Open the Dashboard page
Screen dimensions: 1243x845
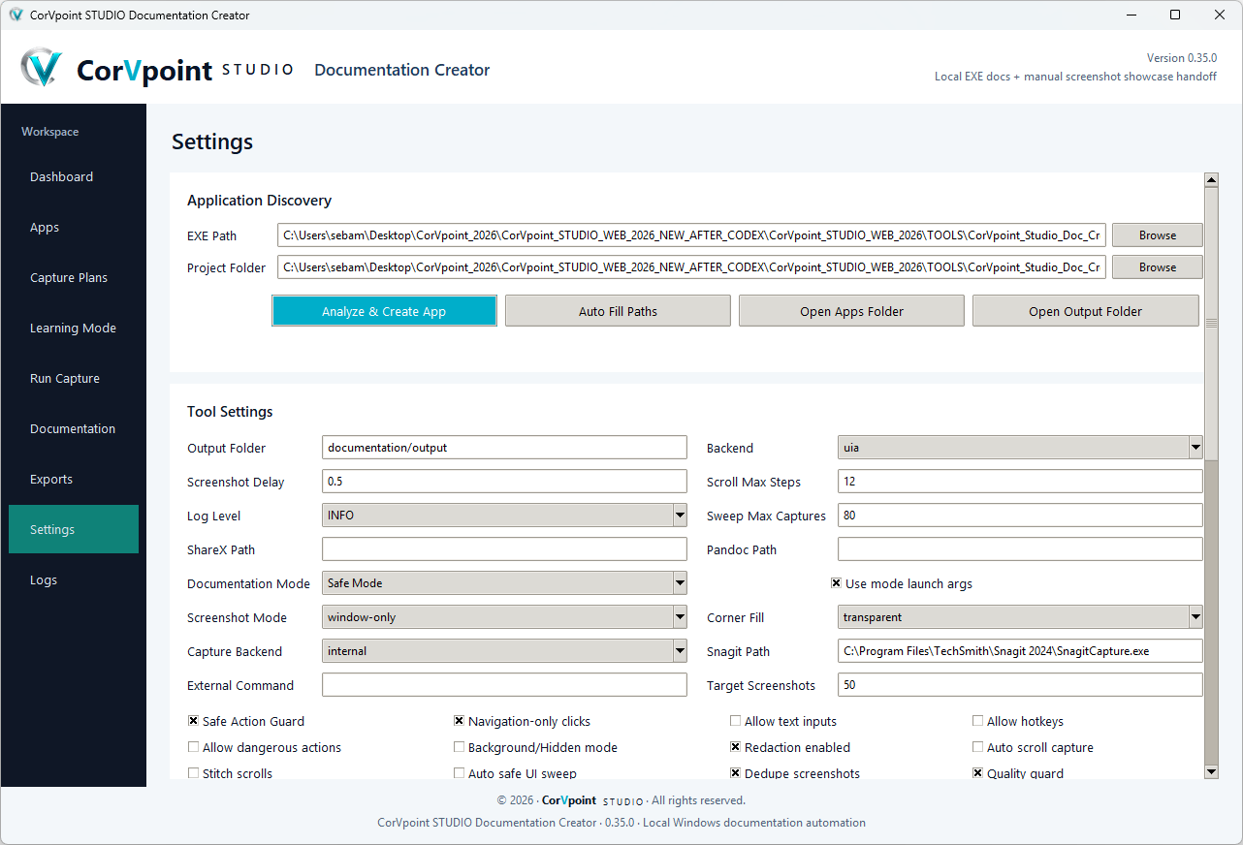tap(74, 176)
